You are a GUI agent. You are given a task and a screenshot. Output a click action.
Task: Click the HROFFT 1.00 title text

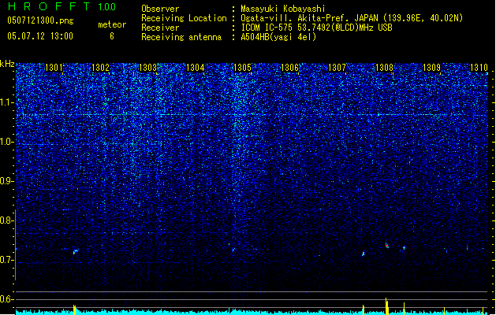[x=62, y=6]
